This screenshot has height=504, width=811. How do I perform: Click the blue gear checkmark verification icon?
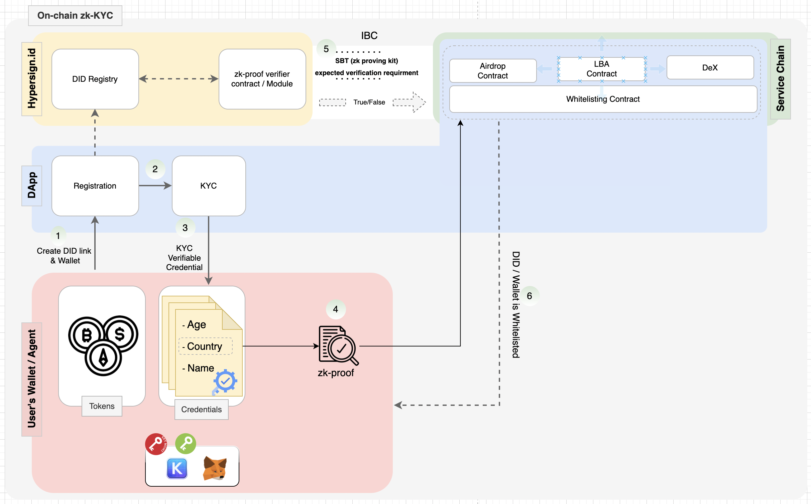(x=225, y=381)
